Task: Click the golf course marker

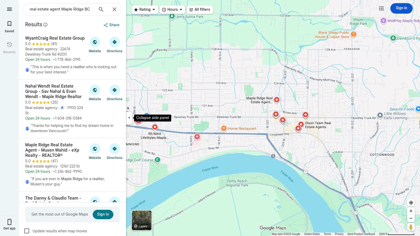Action: coord(157,160)
